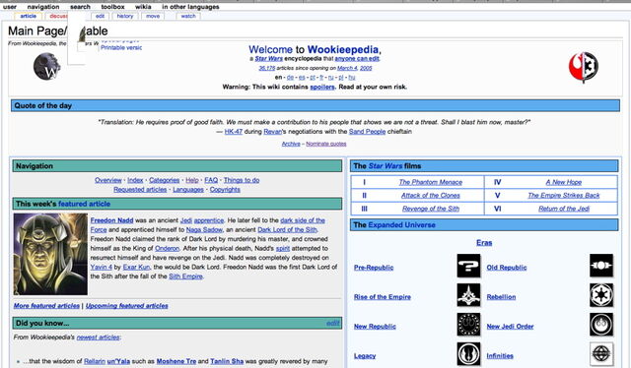Open The Phantom Menace film link
The height and width of the screenshot is (368, 631).
pos(431,182)
